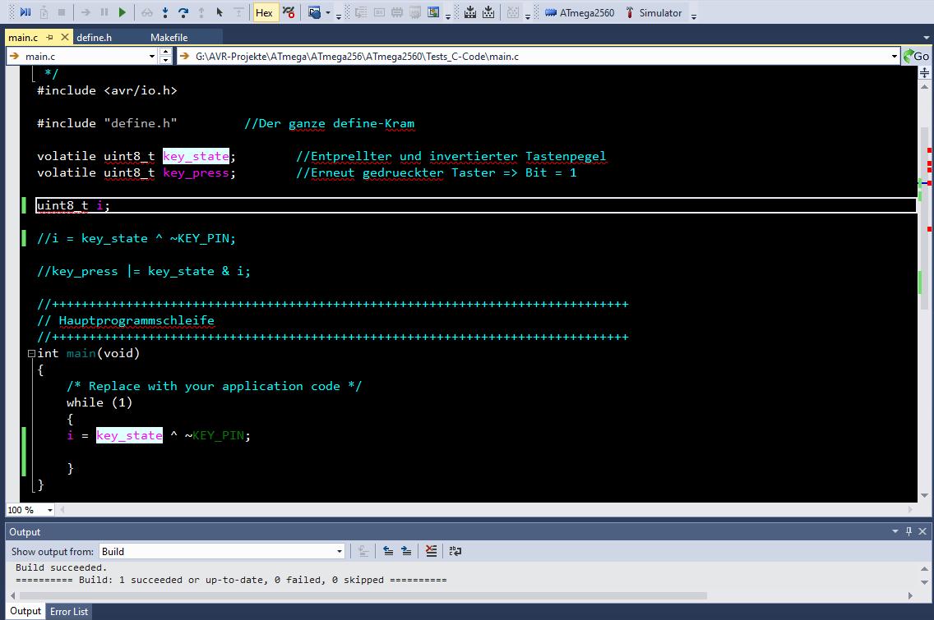
Task: Click the Run to Cursor icon
Action: tap(220, 11)
